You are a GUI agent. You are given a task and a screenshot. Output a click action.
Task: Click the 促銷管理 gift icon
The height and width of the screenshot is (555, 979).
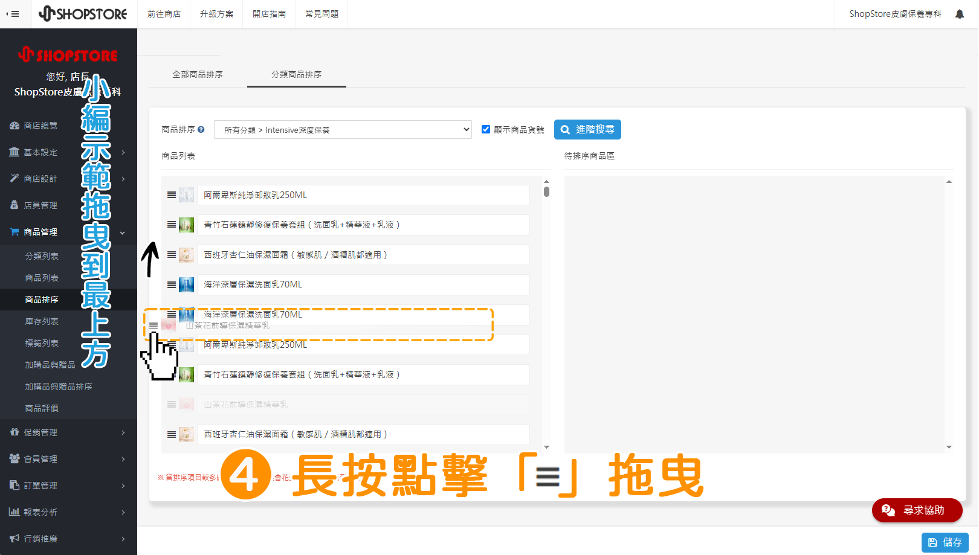[15, 432]
